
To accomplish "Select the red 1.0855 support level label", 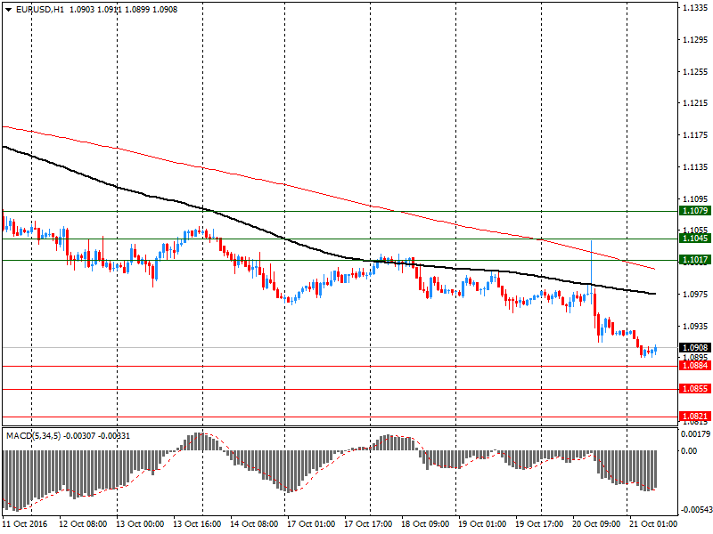I will pyautogui.click(x=695, y=389).
